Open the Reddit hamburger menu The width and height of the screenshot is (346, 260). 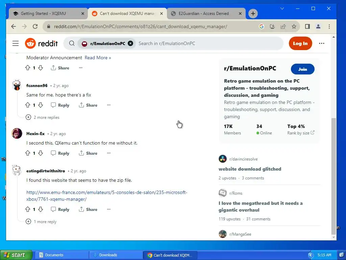(16, 43)
